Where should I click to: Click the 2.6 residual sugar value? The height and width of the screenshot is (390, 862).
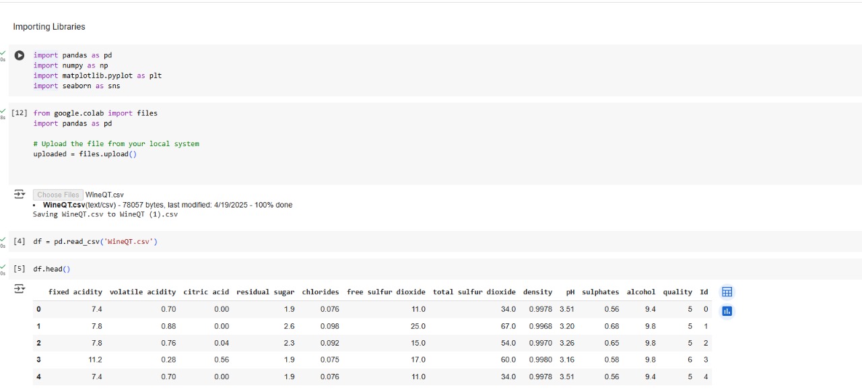pos(289,326)
